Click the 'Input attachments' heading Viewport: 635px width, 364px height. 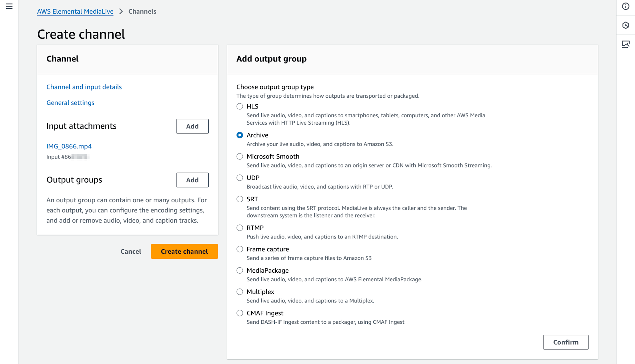pos(82,126)
